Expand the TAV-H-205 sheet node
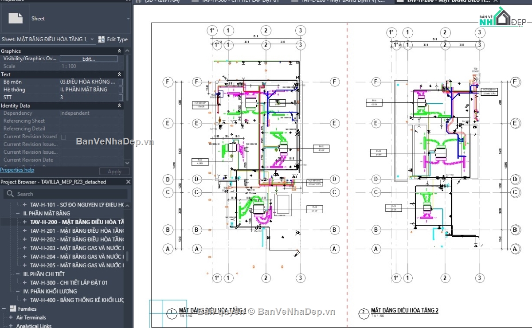Screen dimensions: 532x328 pos(25,265)
